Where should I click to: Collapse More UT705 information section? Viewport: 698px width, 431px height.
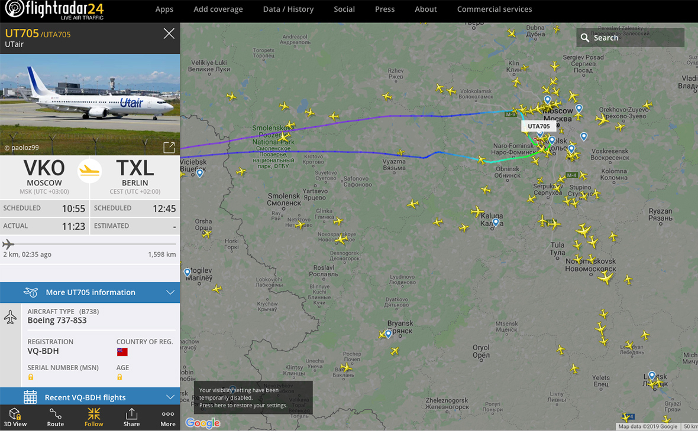point(90,292)
